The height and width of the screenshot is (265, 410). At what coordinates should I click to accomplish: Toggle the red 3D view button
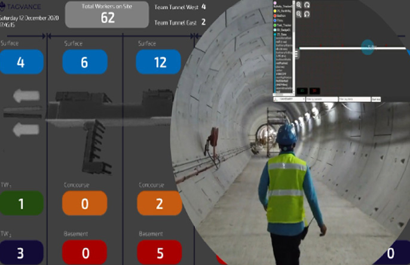pyautogui.click(x=314, y=91)
